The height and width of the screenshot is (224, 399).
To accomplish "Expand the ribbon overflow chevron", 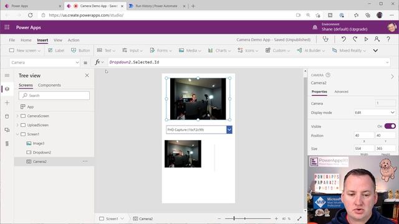I will [x=375, y=50].
